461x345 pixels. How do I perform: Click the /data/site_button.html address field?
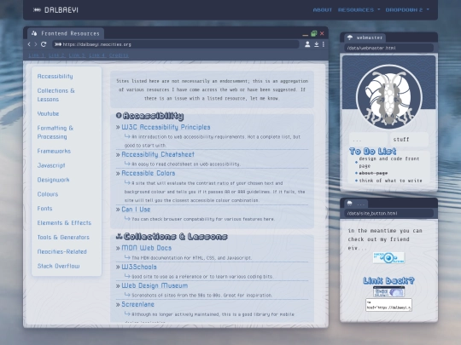388,213
